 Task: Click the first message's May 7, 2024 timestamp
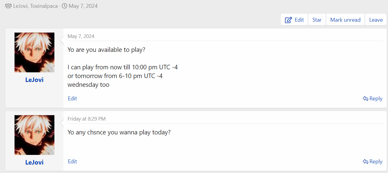point(81,36)
